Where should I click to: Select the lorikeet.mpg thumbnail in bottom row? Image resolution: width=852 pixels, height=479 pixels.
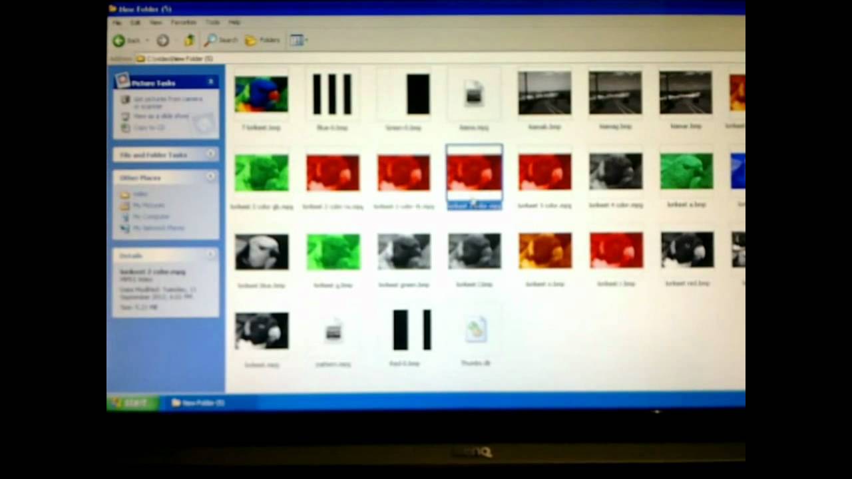click(262, 331)
